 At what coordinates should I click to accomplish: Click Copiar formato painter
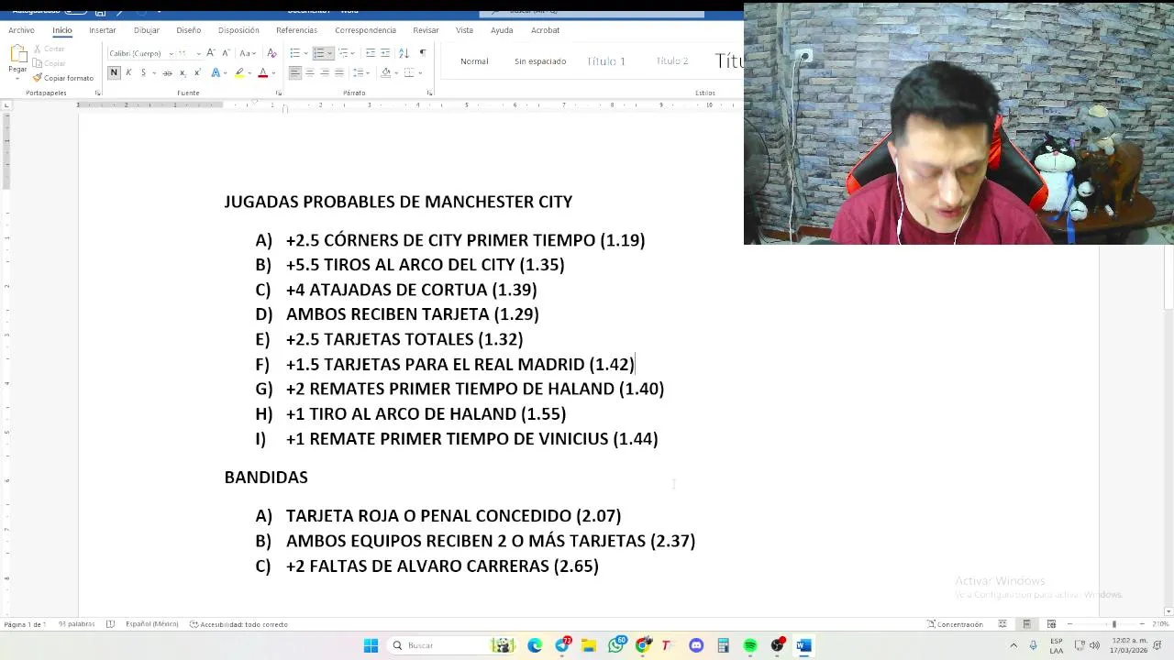pos(63,78)
